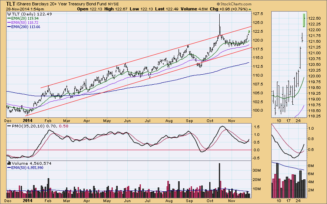Click the Volume 4,560,574 label

pyautogui.click(x=32, y=163)
